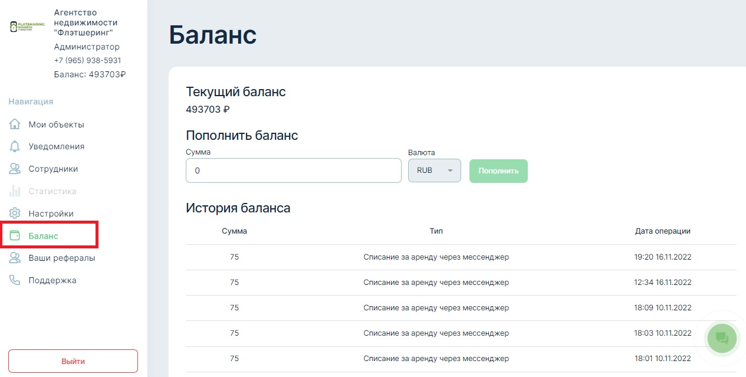Click the bar chart icon beside Статистика

(15, 191)
